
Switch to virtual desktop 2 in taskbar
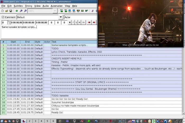(30, 121)
